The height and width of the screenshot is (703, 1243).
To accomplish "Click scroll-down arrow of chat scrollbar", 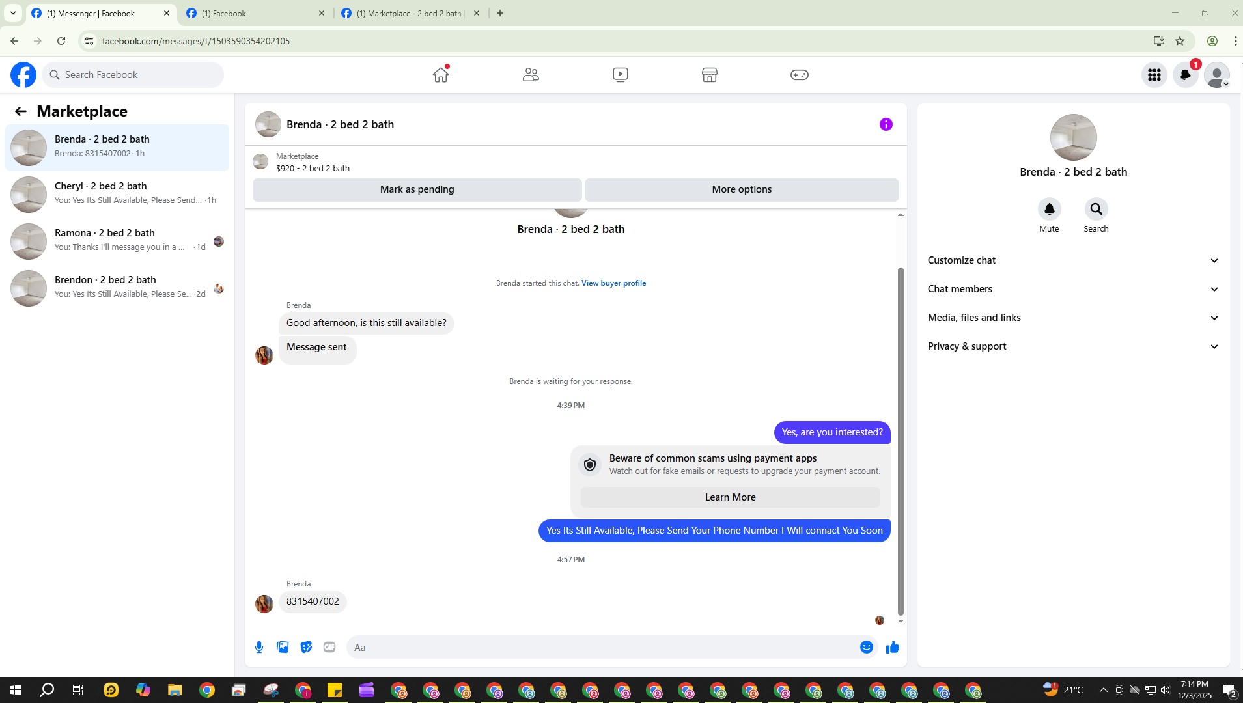I will point(901,622).
